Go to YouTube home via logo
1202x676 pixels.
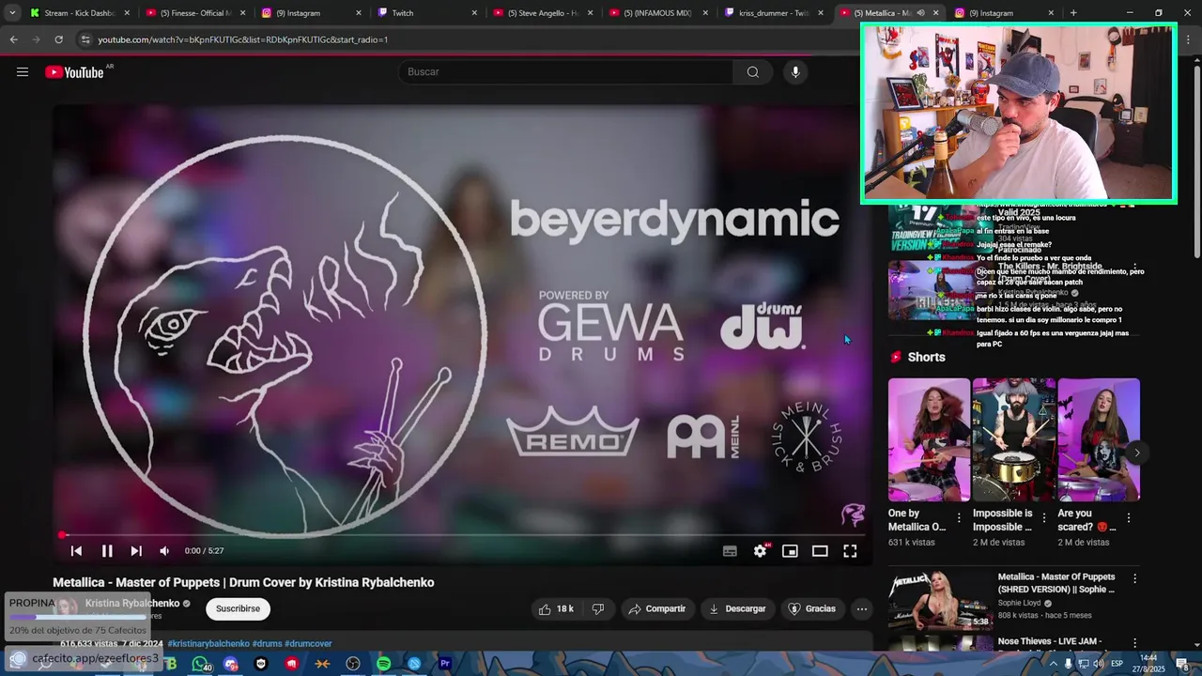coord(74,72)
